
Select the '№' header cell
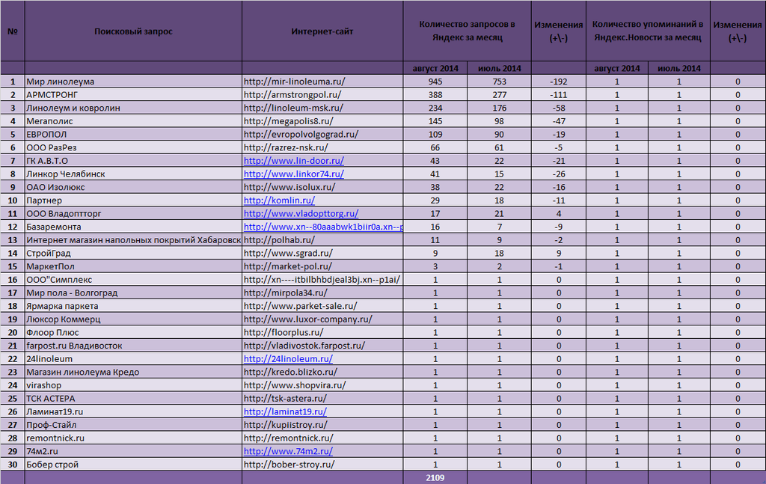13,31
